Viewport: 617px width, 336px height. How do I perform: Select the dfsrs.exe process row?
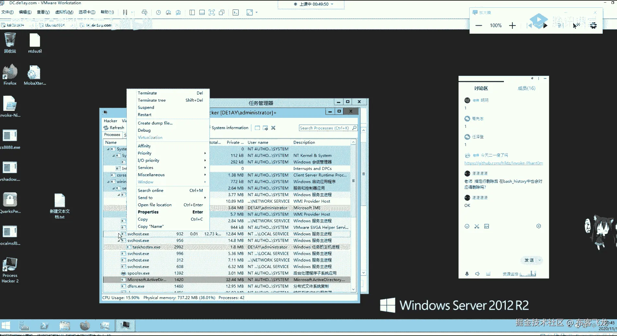(227, 286)
